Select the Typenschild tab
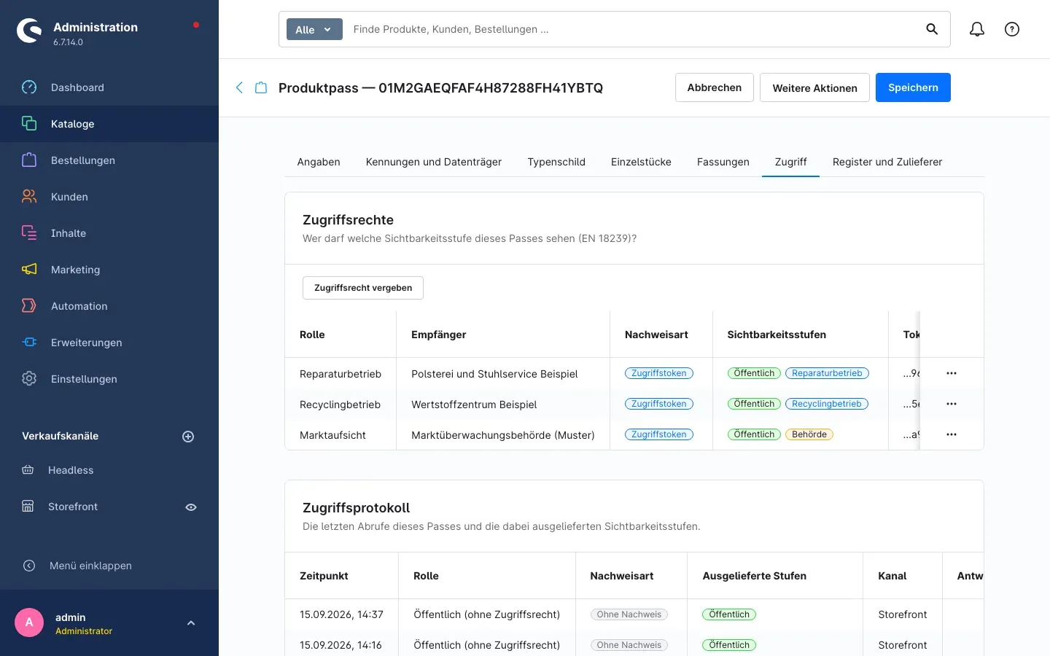This screenshot has height=656, width=1050. pyautogui.click(x=556, y=162)
